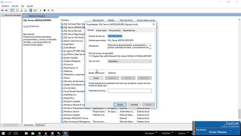241x136 pixels.
Task: Click the Aceptar button
Action: point(120,105)
